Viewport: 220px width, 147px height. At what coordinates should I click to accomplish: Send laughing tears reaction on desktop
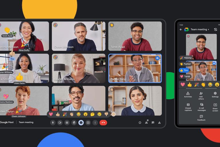click(78, 114)
